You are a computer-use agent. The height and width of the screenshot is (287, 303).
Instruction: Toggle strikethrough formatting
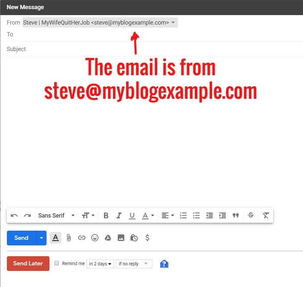click(x=251, y=215)
